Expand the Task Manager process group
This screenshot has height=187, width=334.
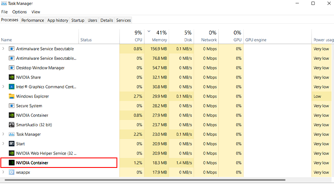coord(3,134)
